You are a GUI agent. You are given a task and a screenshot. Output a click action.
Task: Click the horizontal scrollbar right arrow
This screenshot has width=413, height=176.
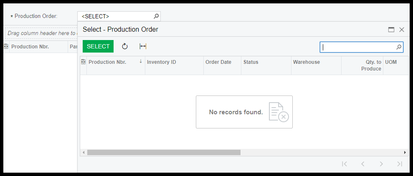[x=405, y=152]
